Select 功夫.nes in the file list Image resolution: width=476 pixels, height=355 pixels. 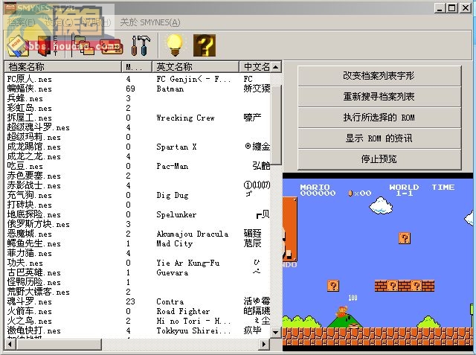(x=25, y=263)
